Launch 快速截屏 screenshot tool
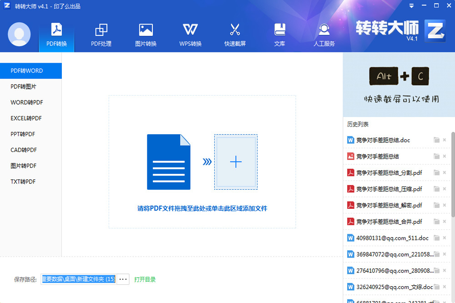 tap(235, 35)
